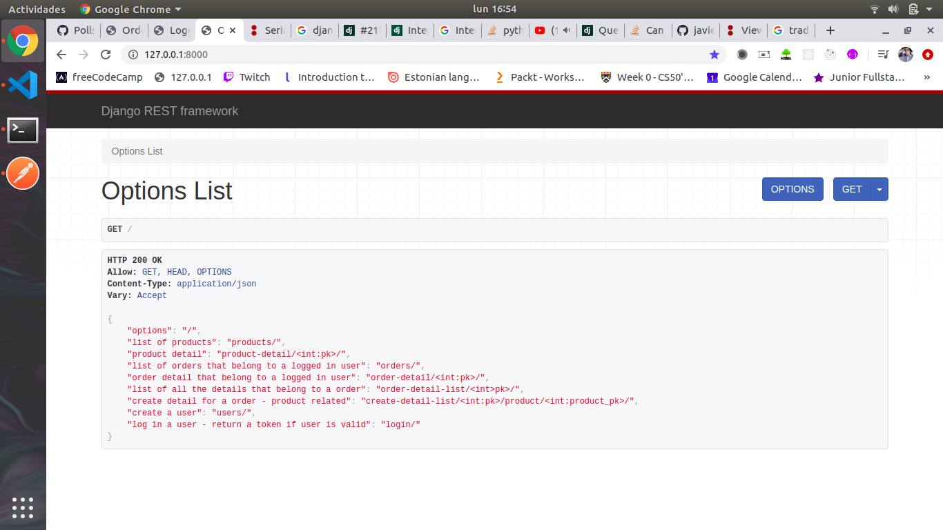The width and height of the screenshot is (943, 530).
Task: Open the Terminal from the dock
Action: pyautogui.click(x=23, y=130)
